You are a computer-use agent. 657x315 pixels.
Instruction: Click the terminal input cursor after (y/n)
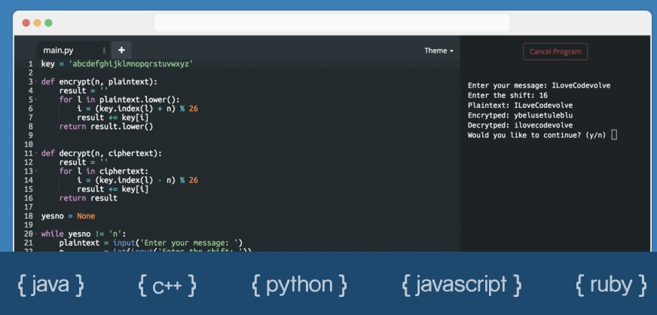click(x=615, y=135)
